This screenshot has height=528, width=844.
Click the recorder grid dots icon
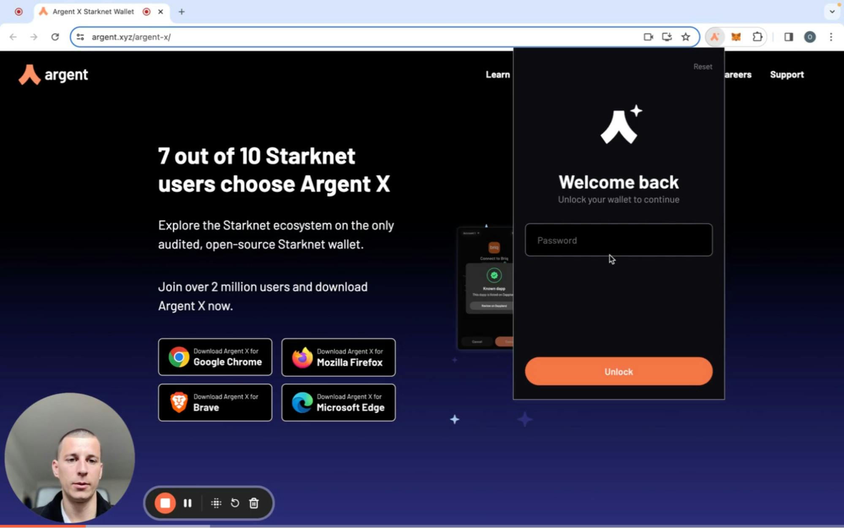216,503
